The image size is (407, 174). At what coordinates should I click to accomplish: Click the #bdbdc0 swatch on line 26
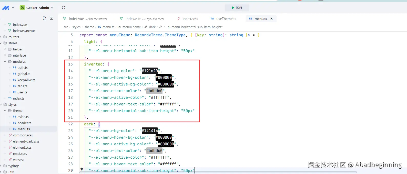[x=154, y=151]
